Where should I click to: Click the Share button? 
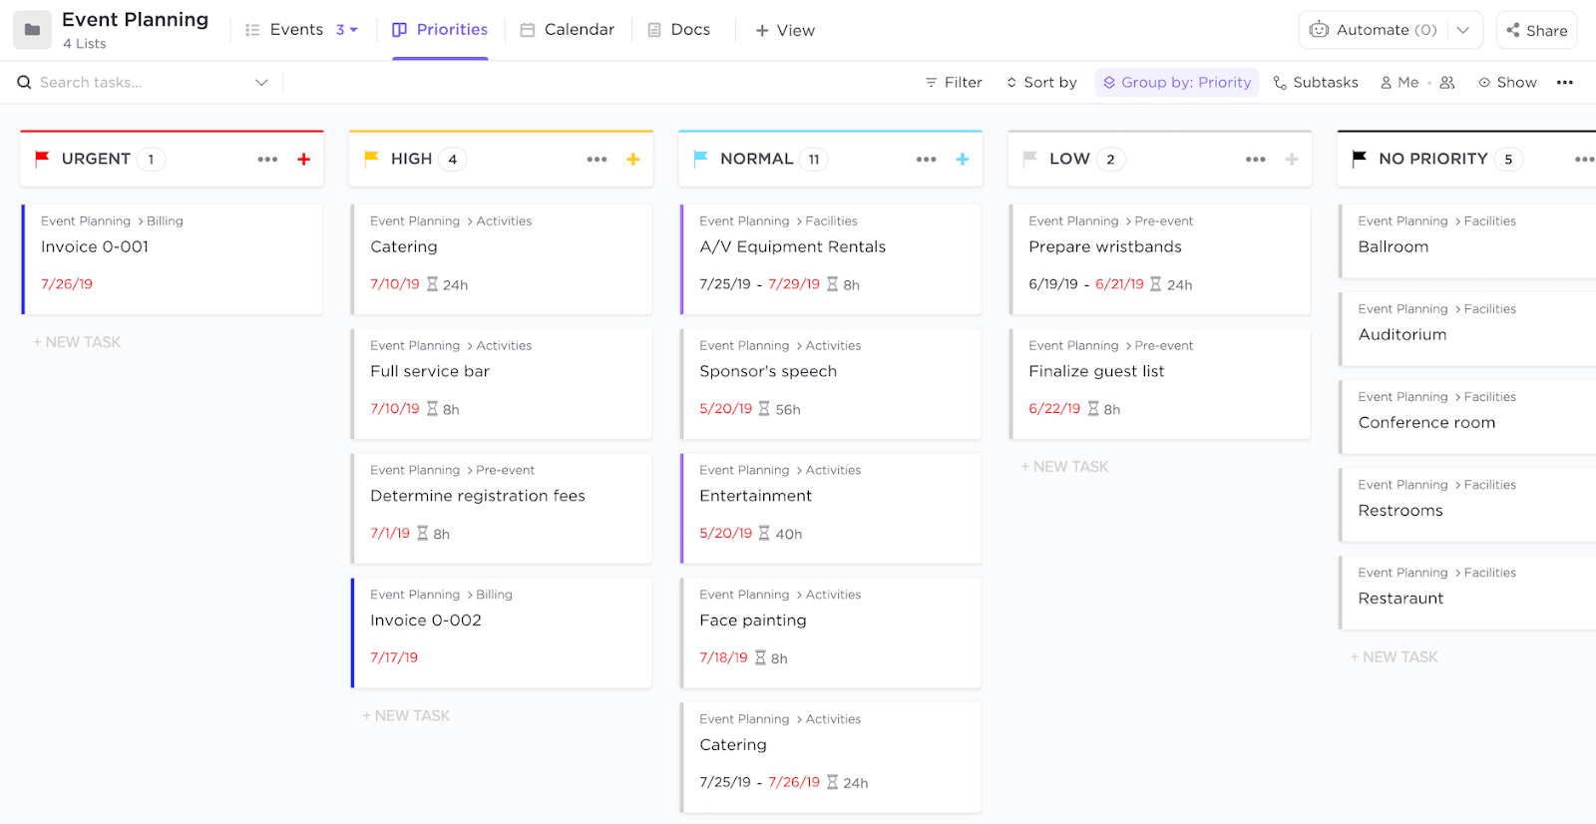[x=1537, y=30]
